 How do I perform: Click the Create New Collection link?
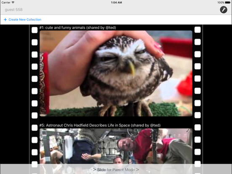25,19
